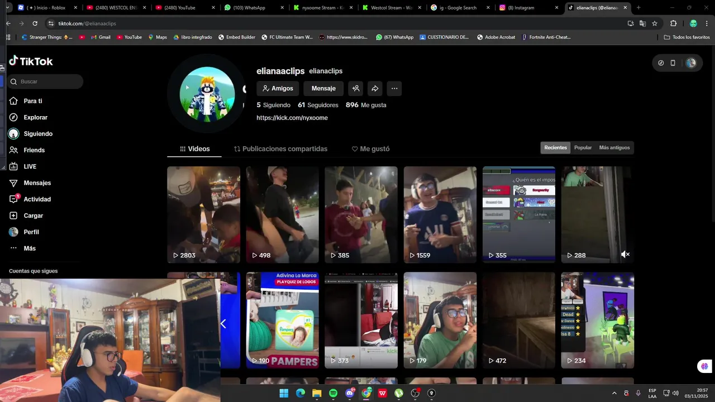Reload the TikTok page
Image resolution: width=715 pixels, height=402 pixels.
[x=35, y=23]
